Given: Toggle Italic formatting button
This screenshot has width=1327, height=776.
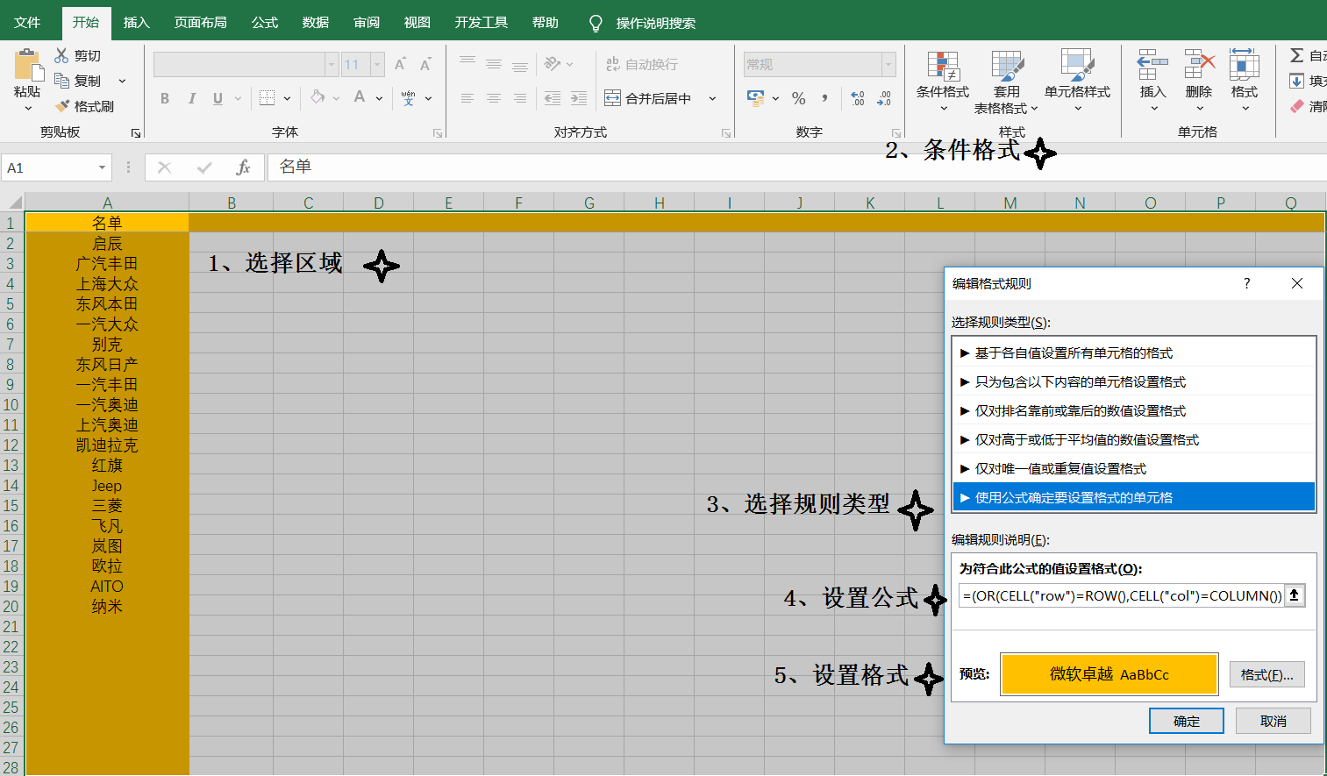Looking at the screenshot, I should pos(191,98).
